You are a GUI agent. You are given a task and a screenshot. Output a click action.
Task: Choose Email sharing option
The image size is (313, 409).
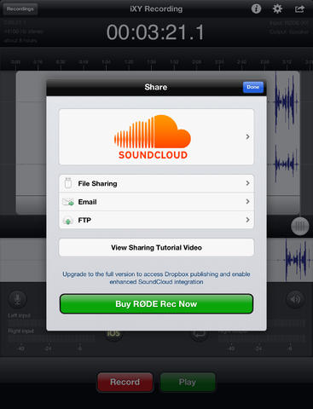click(156, 202)
